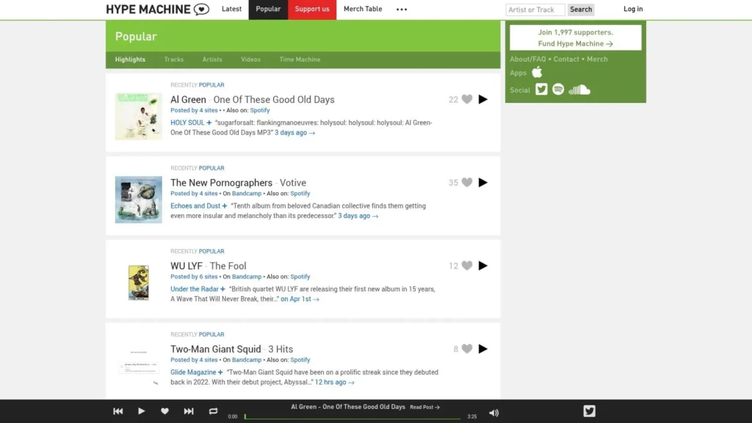Viewport: 752px width, 423px height.
Task: Favorite The New Pornographers Votive heart
Action: coord(466,182)
